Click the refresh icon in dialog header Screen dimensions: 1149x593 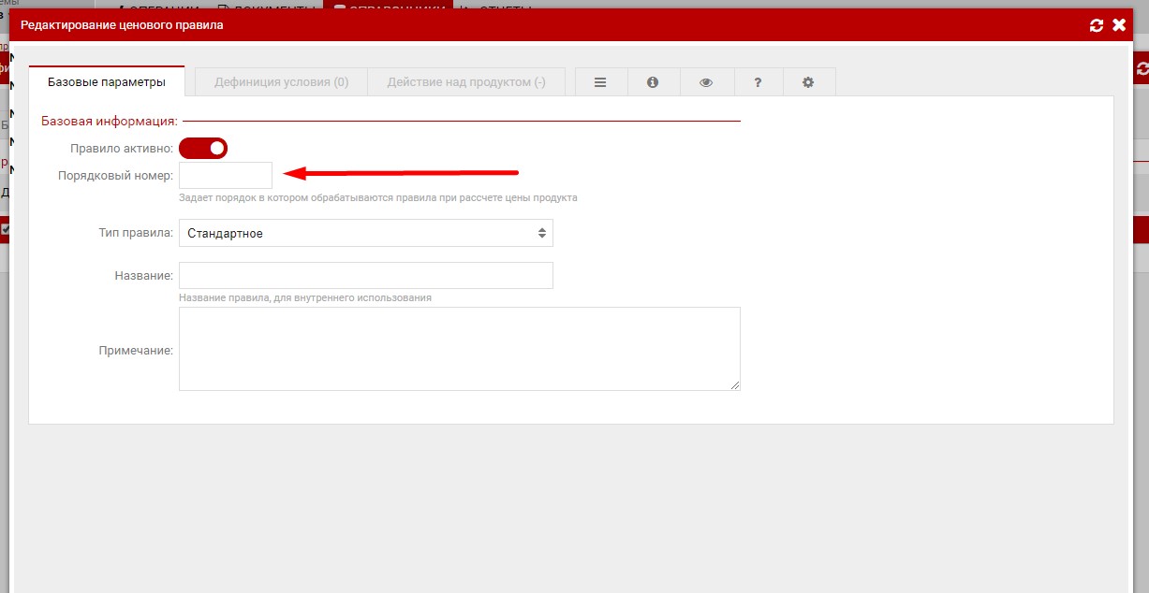[1097, 25]
